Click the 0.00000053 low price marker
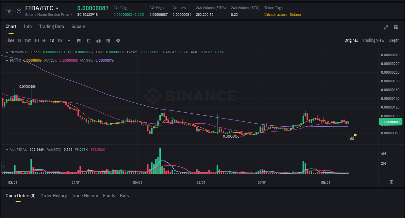The height and width of the screenshot is (218, 405). click(231, 136)
